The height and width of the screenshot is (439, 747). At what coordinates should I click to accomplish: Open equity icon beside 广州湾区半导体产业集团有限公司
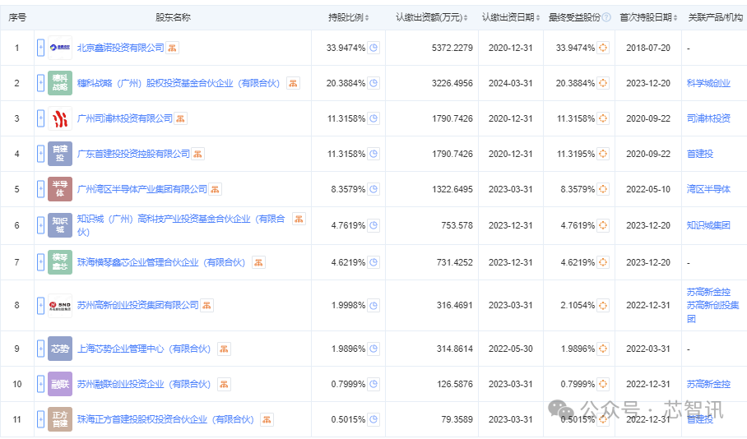coord(215,189)
